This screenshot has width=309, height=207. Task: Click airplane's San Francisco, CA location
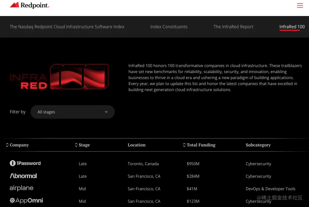coord(144,189)
